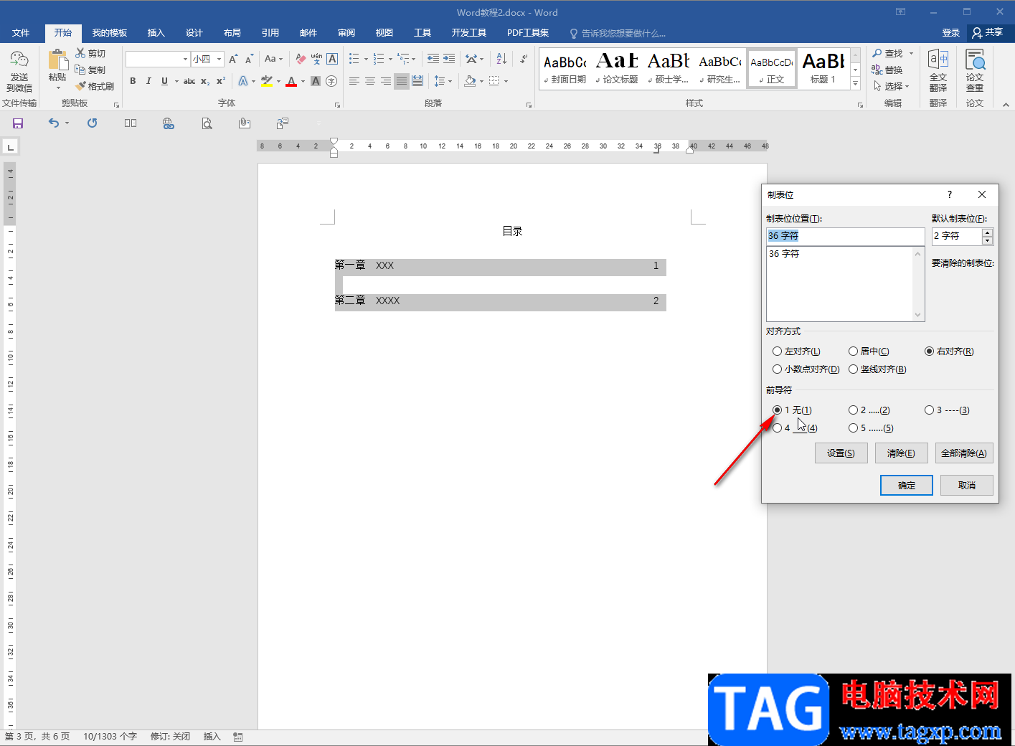The image size is (1015, 746).
Task: Click the tab stop position input field
Action: tap(845, 236)
